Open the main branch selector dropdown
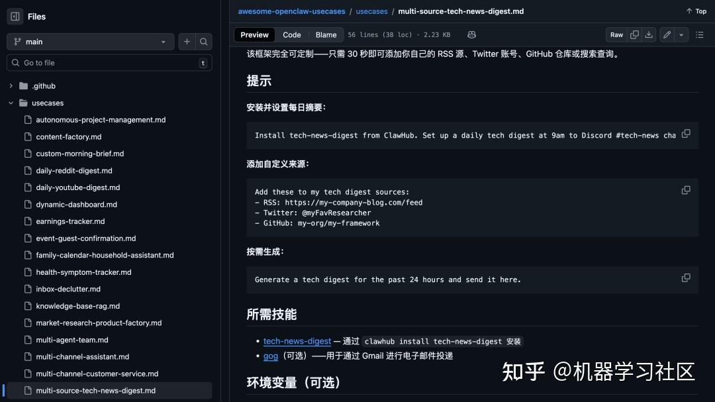The height and width of the screenshot is (402, 715). (x=90, y=42)
